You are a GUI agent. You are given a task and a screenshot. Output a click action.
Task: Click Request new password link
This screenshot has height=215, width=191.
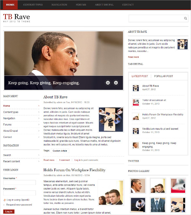(19, 205)
